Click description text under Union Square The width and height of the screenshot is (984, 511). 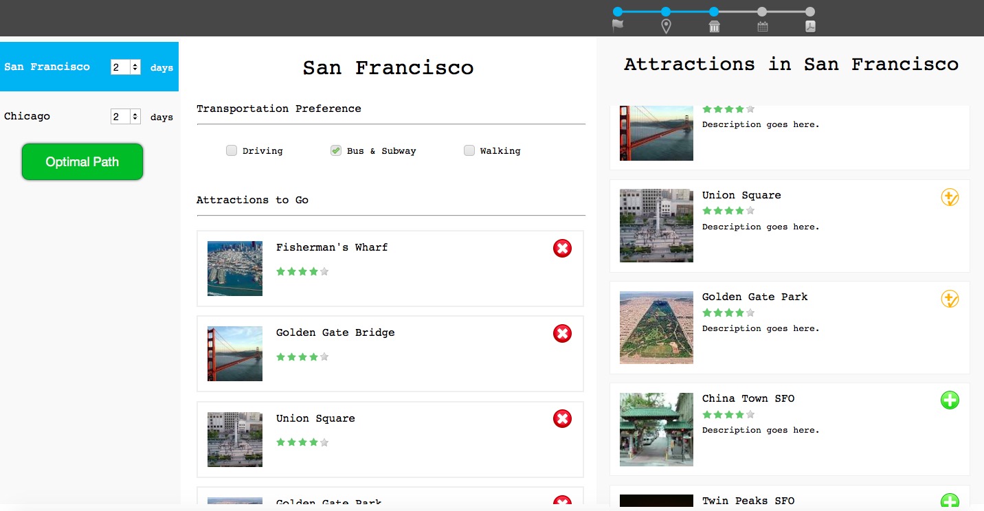(761, 227)
